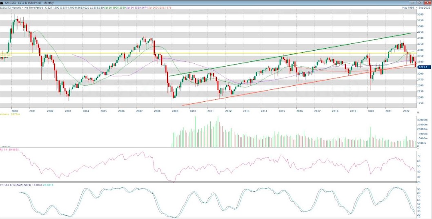Click the chart window icon in title bar
The image size is (432, 219).
[x=1, y=2]
